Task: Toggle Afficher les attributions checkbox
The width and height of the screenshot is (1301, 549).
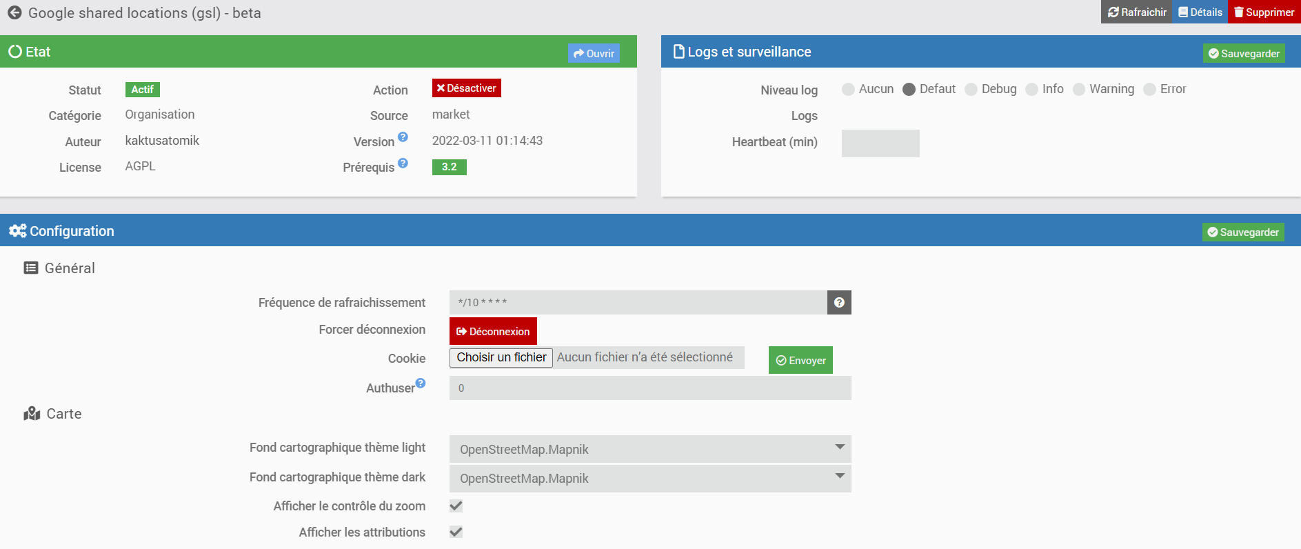Action: point(456,532)
